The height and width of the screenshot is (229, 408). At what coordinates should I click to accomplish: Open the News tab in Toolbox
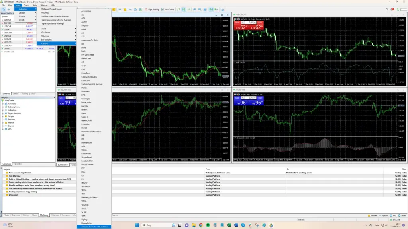35,215
